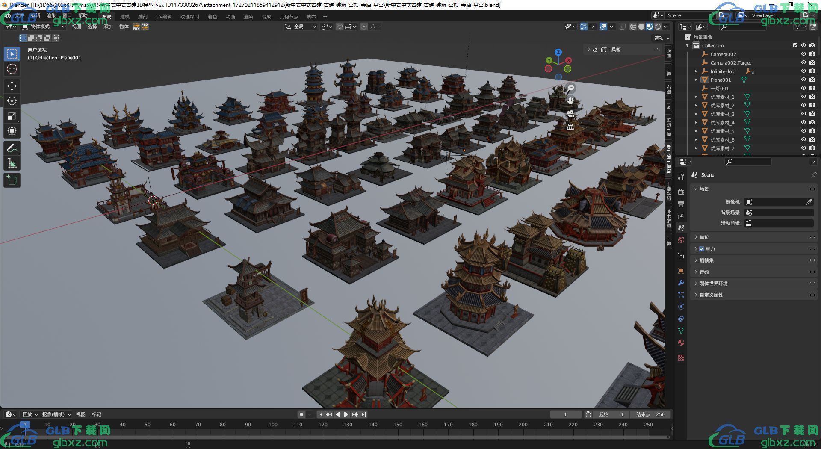Uncheck the Collection exclude checkbox
821x449 pixels.
(795, 46)
